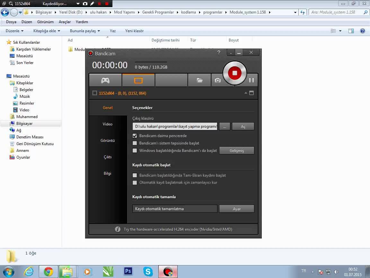Open Düzenle dropdown in Explorer toolbar
Viewport: 370px width, 278px height.
coord(15,31)
